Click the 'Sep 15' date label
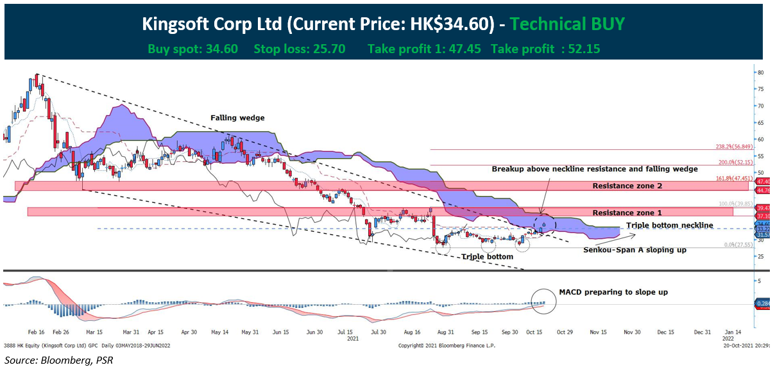 [480, 333]
